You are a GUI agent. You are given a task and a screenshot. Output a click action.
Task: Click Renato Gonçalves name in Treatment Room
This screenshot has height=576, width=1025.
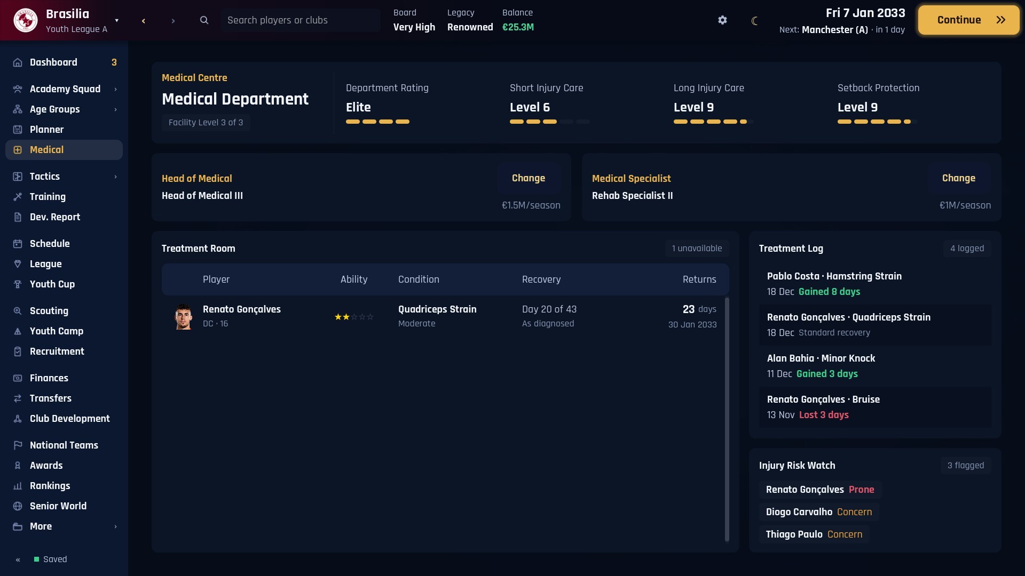pos(242,309)
